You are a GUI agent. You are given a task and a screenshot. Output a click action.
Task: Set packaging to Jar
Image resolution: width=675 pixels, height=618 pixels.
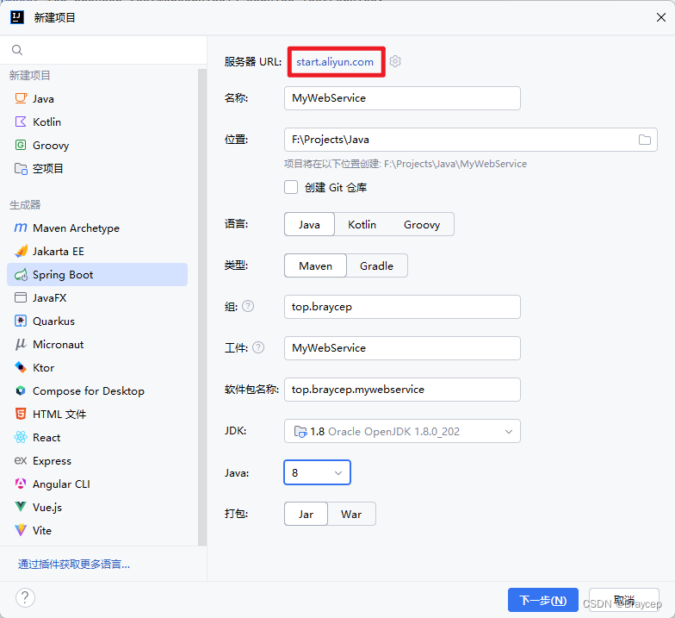coord(307,514)
